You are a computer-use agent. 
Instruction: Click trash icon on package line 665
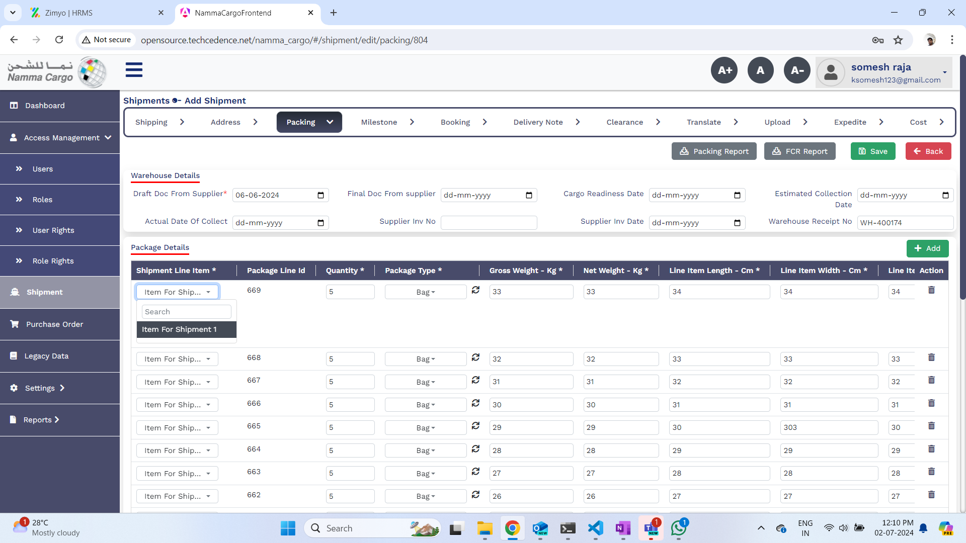(931, 426)
